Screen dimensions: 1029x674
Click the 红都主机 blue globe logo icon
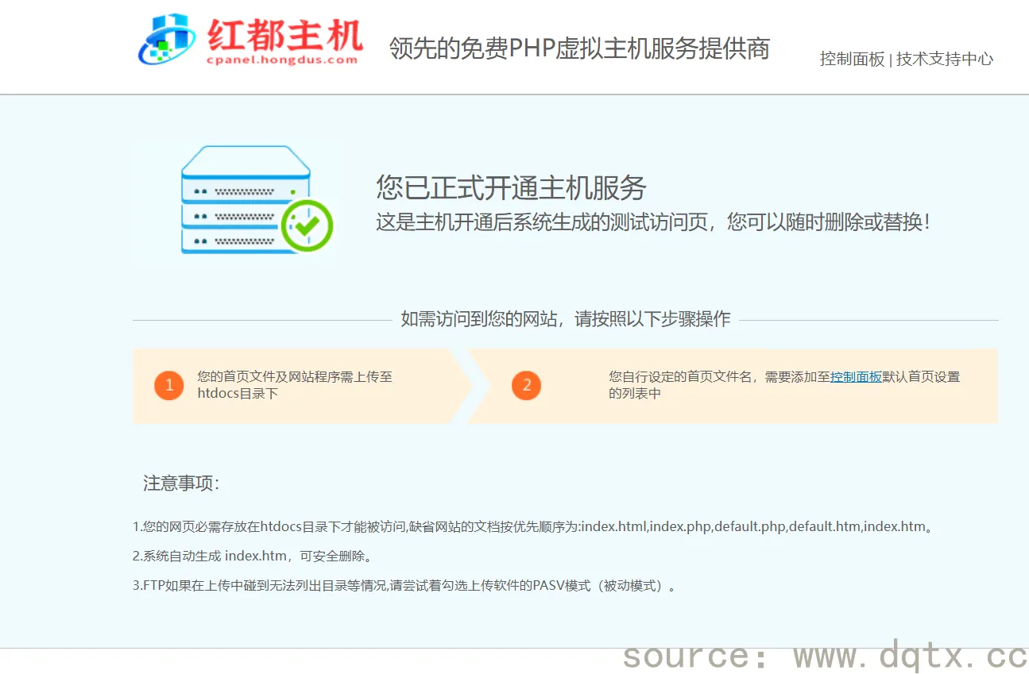tap(166, 40)
